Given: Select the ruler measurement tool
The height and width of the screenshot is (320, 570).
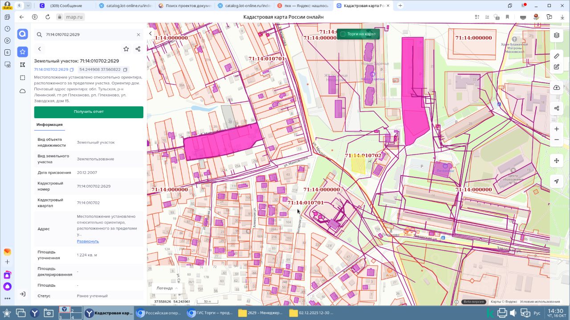Looking at the screenshot, I should click(x=556, y=56).
